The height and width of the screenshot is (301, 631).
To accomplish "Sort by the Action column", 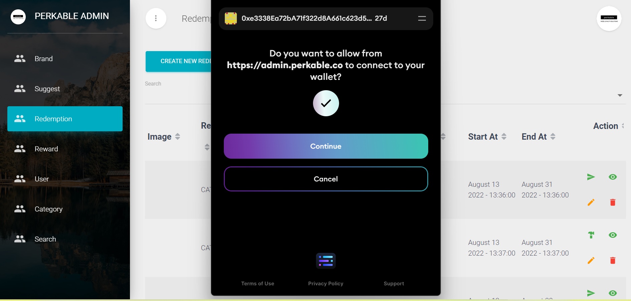I will (x=609, y=126).
